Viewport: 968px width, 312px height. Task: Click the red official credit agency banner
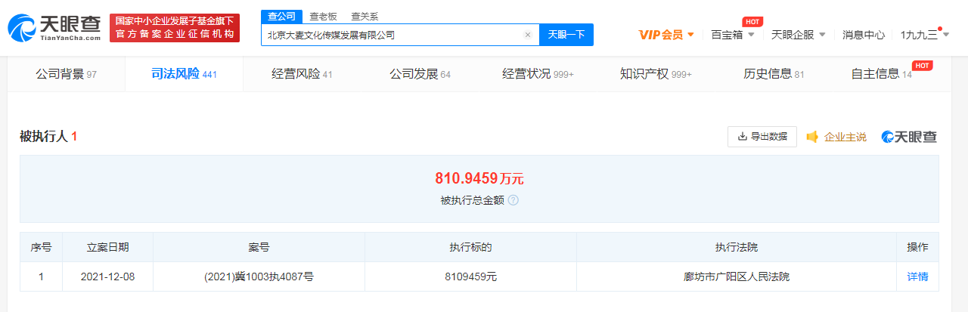pos(175,28)
